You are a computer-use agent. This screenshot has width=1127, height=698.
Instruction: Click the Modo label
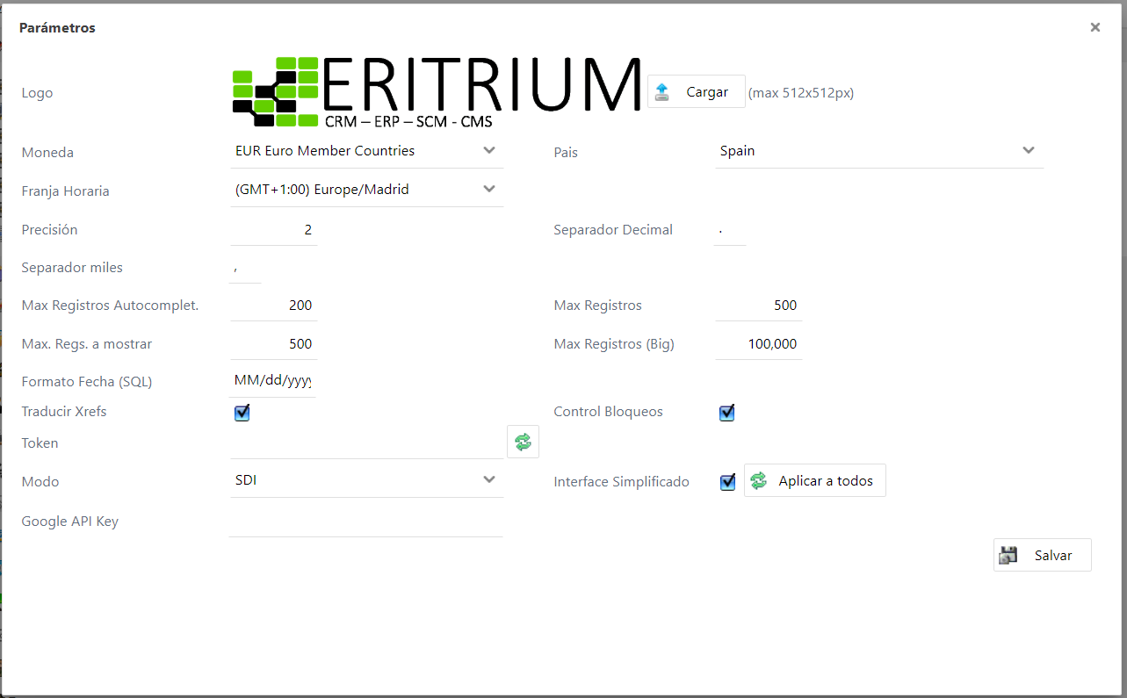(x=40, y=482)
